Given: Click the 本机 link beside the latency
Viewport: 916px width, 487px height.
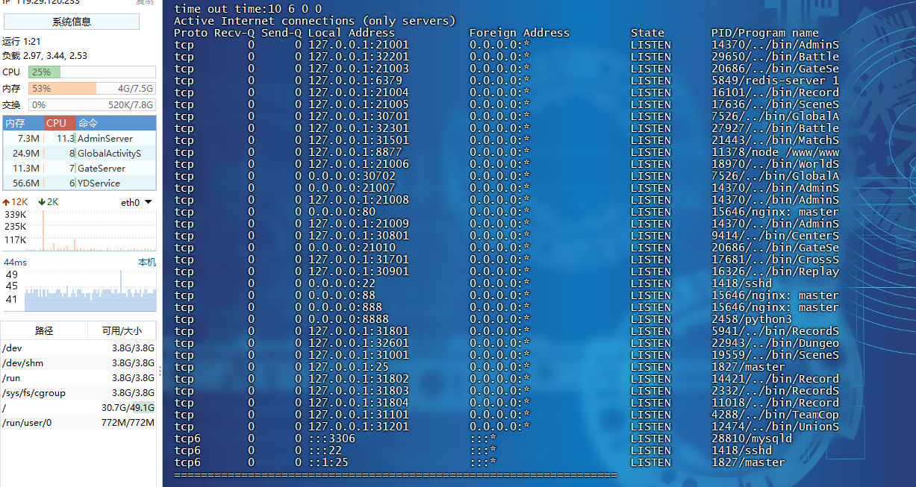Looking at the screenshot, I should (147, 263).
